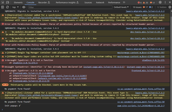Open the DevTools three-dot menu

(165, 2)
